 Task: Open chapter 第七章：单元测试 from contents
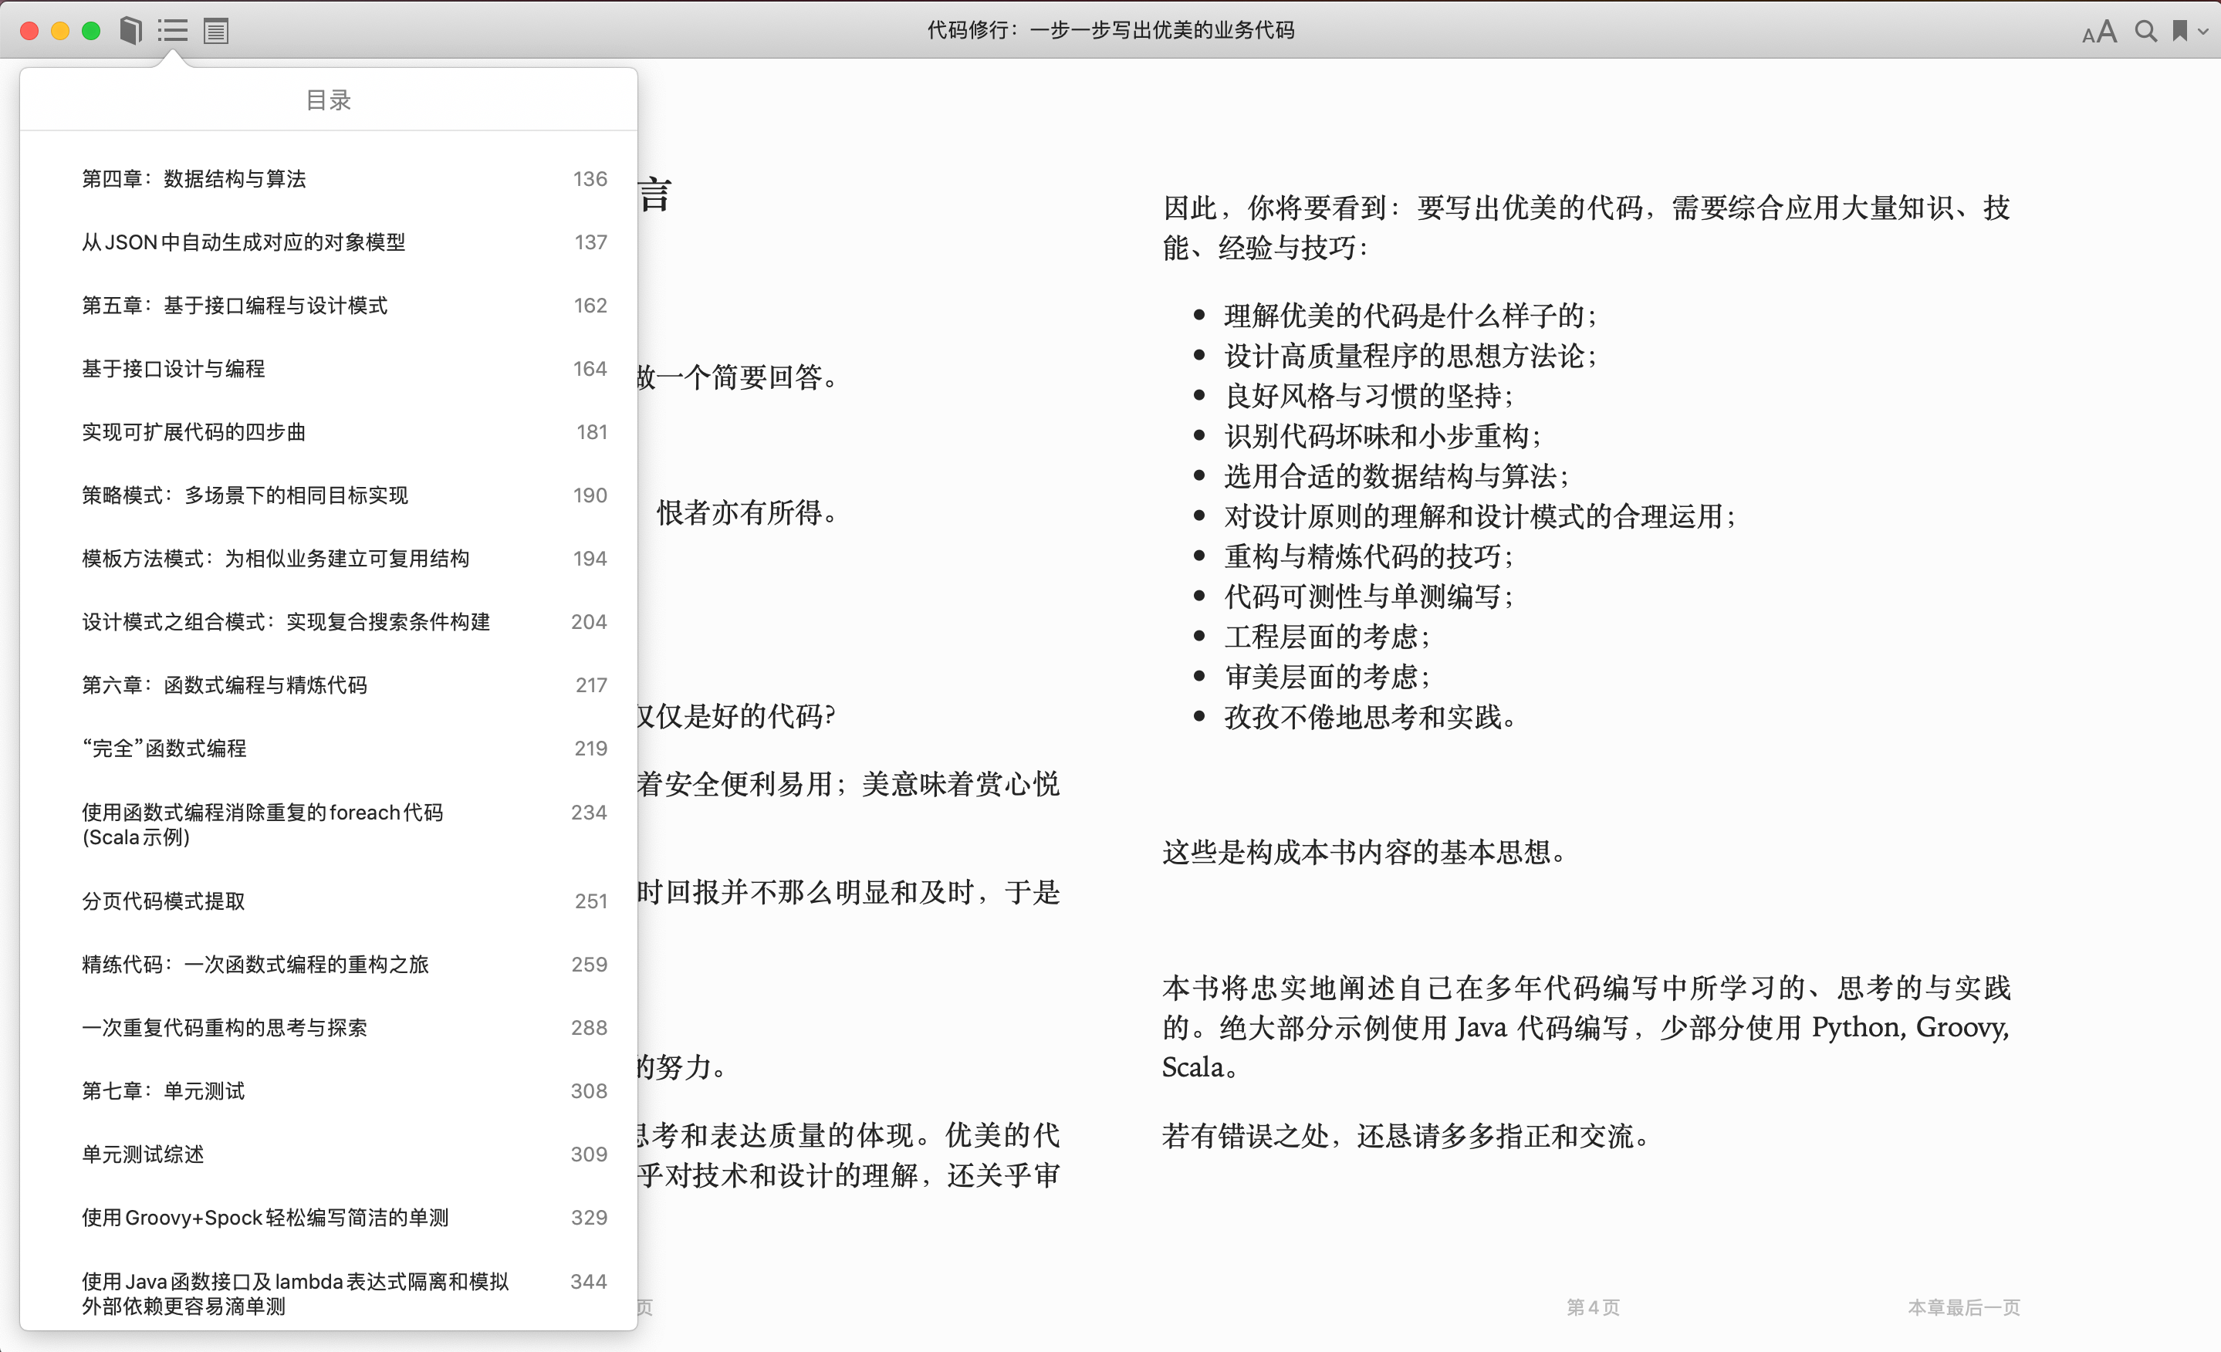pos(162,1090)
